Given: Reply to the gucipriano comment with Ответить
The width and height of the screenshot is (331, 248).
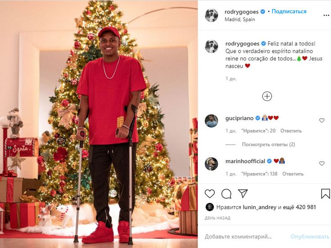Looking at the screenshot, I should (x=291, y=131).
